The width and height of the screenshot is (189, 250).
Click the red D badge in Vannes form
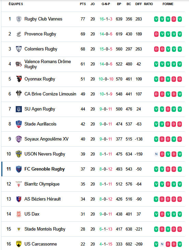(174, 19)
